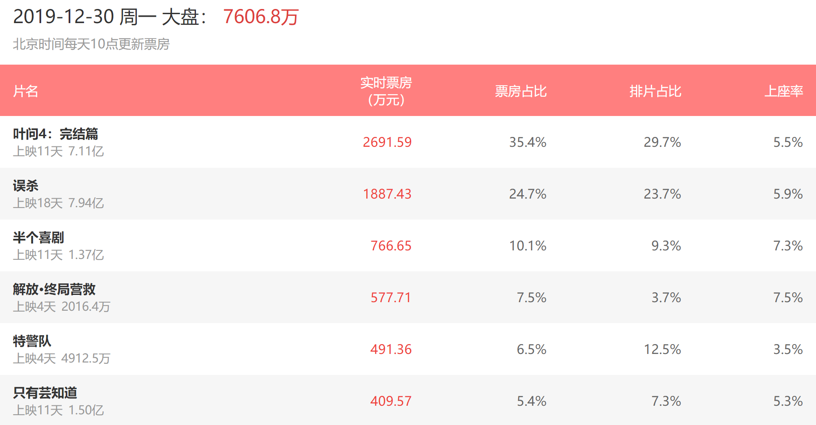Select the 上座率 column header
816x425 pixels.
[783, 91]
